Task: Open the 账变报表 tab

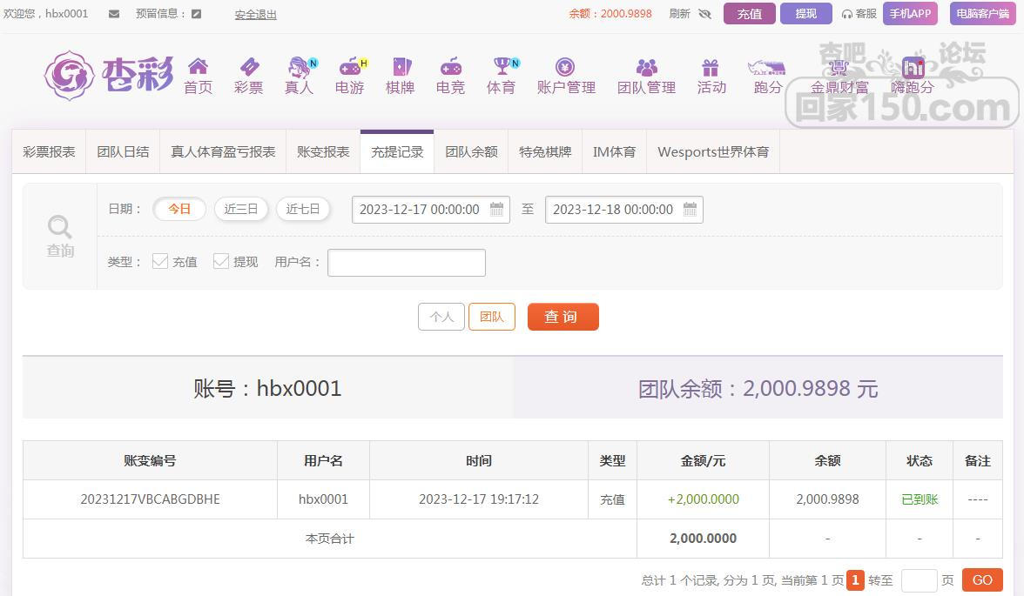Action: (x=323, y=152)
